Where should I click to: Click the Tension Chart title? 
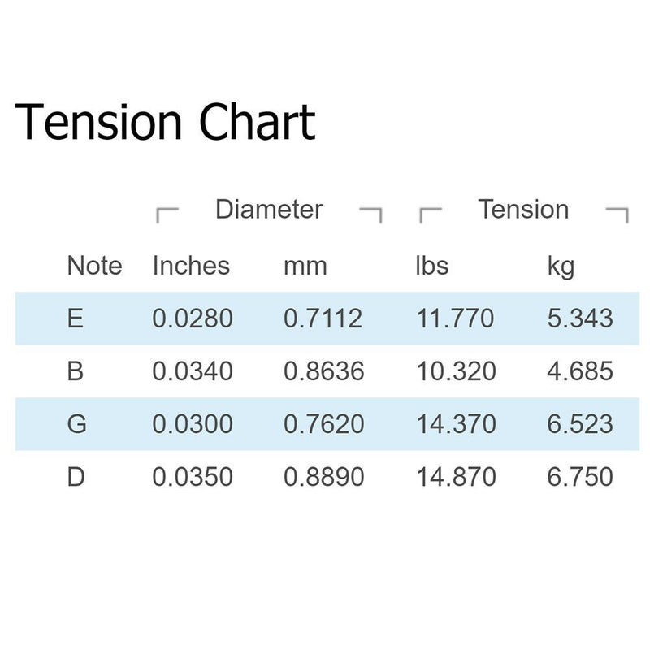(165, 123)
